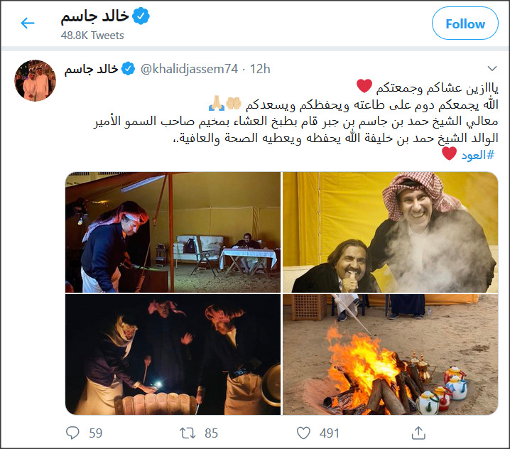The image size is (510, 449).
Task: Click the tweet author name خالد جاسم
Action: pos(91,69)
